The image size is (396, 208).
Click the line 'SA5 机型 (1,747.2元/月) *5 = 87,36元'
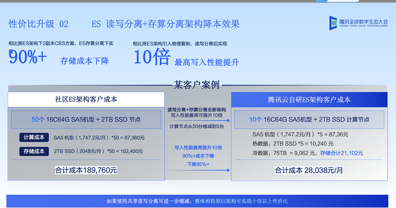(300, 134)
